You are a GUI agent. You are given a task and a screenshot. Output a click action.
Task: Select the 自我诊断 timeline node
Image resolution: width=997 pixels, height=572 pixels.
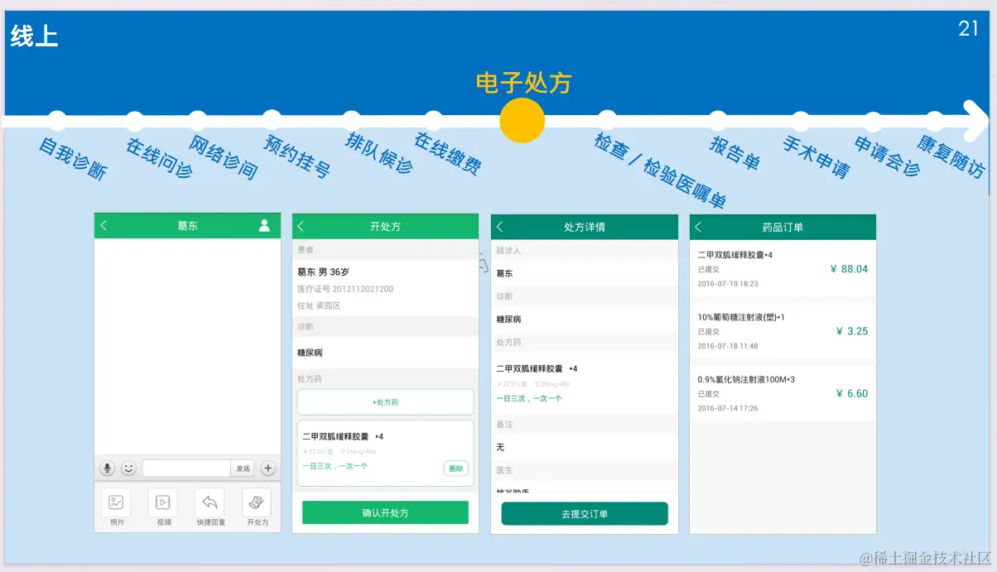57,121
